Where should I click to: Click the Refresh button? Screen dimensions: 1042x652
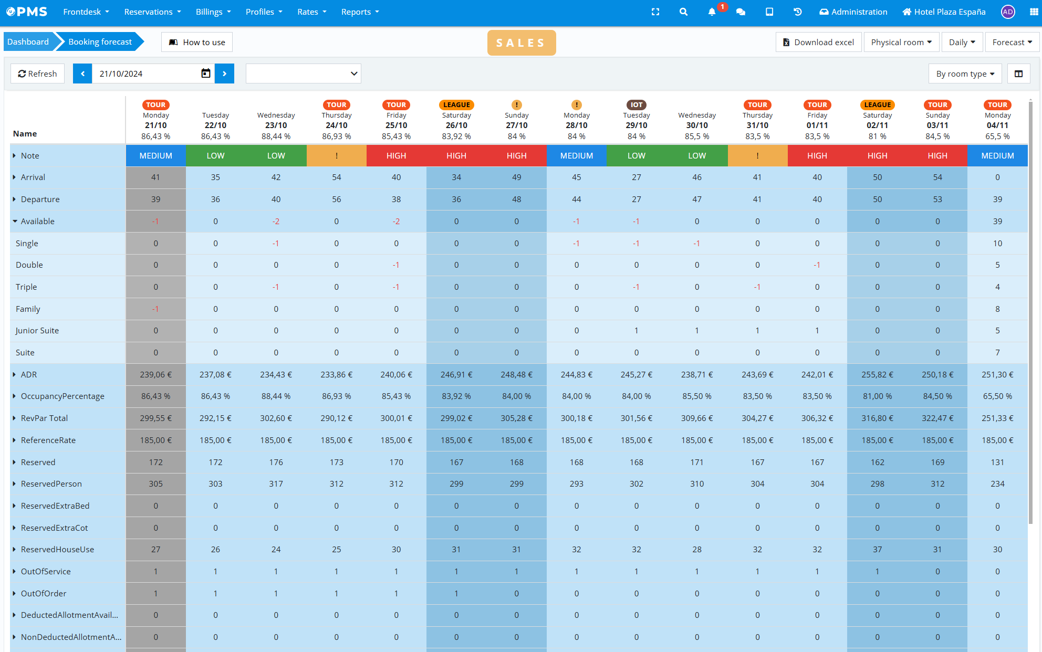click(37, 73)
